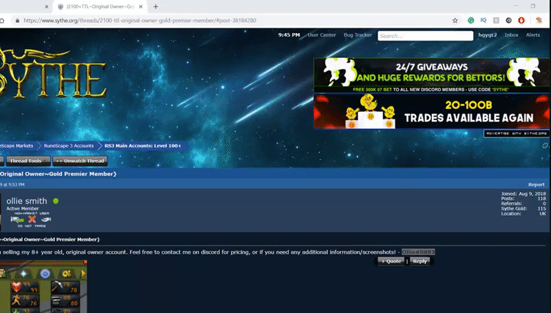
Task: Open the green Grammarly extension icon
Action: point(471,21)
